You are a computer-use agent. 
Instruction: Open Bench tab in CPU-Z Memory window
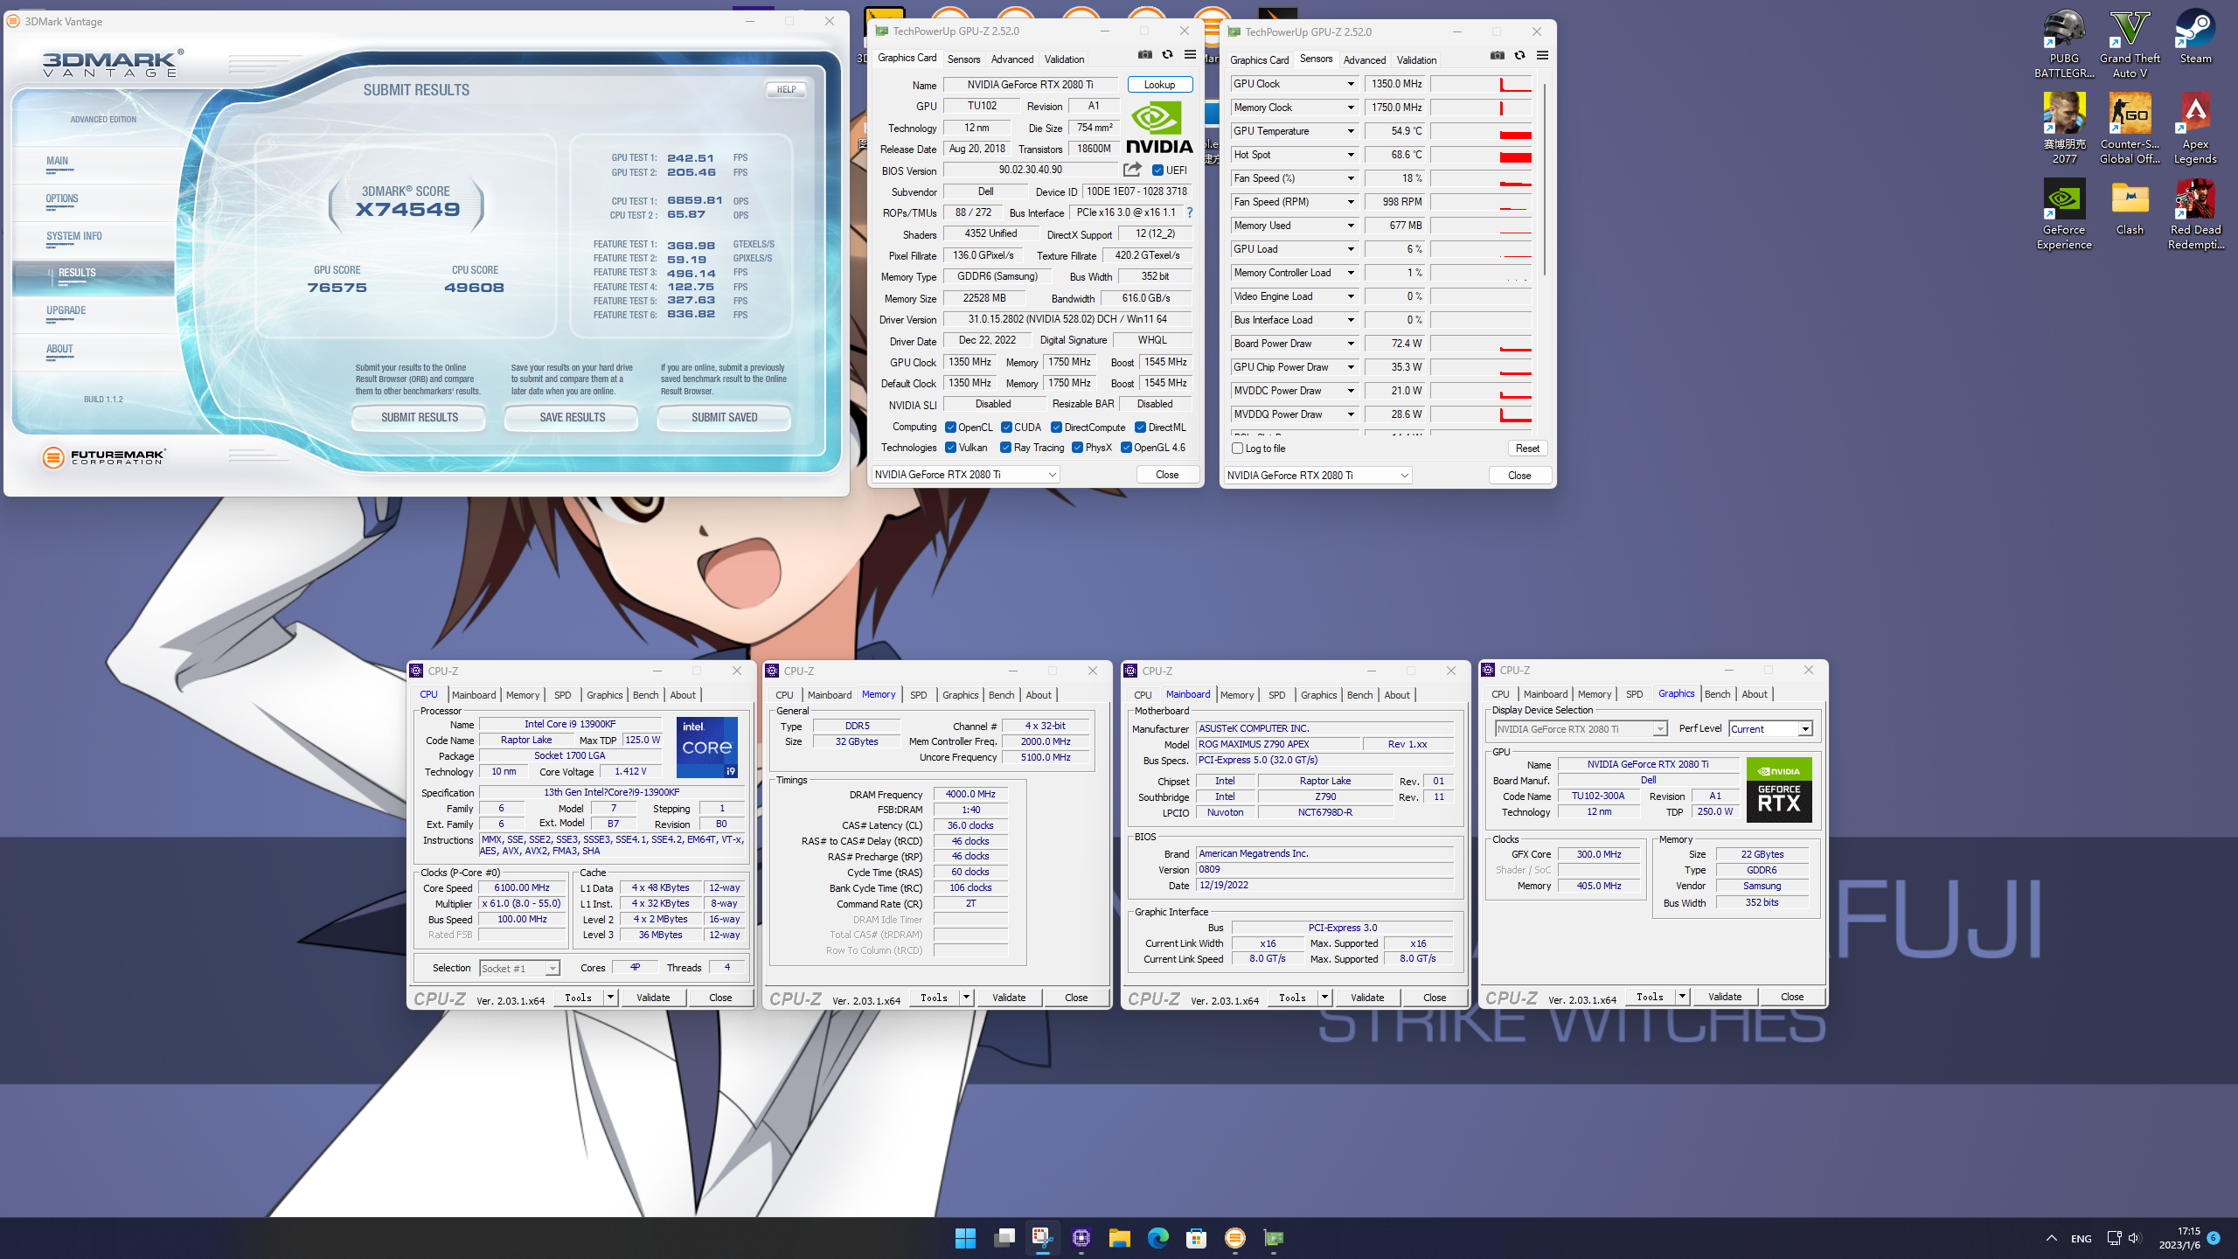coord(1001,695)
